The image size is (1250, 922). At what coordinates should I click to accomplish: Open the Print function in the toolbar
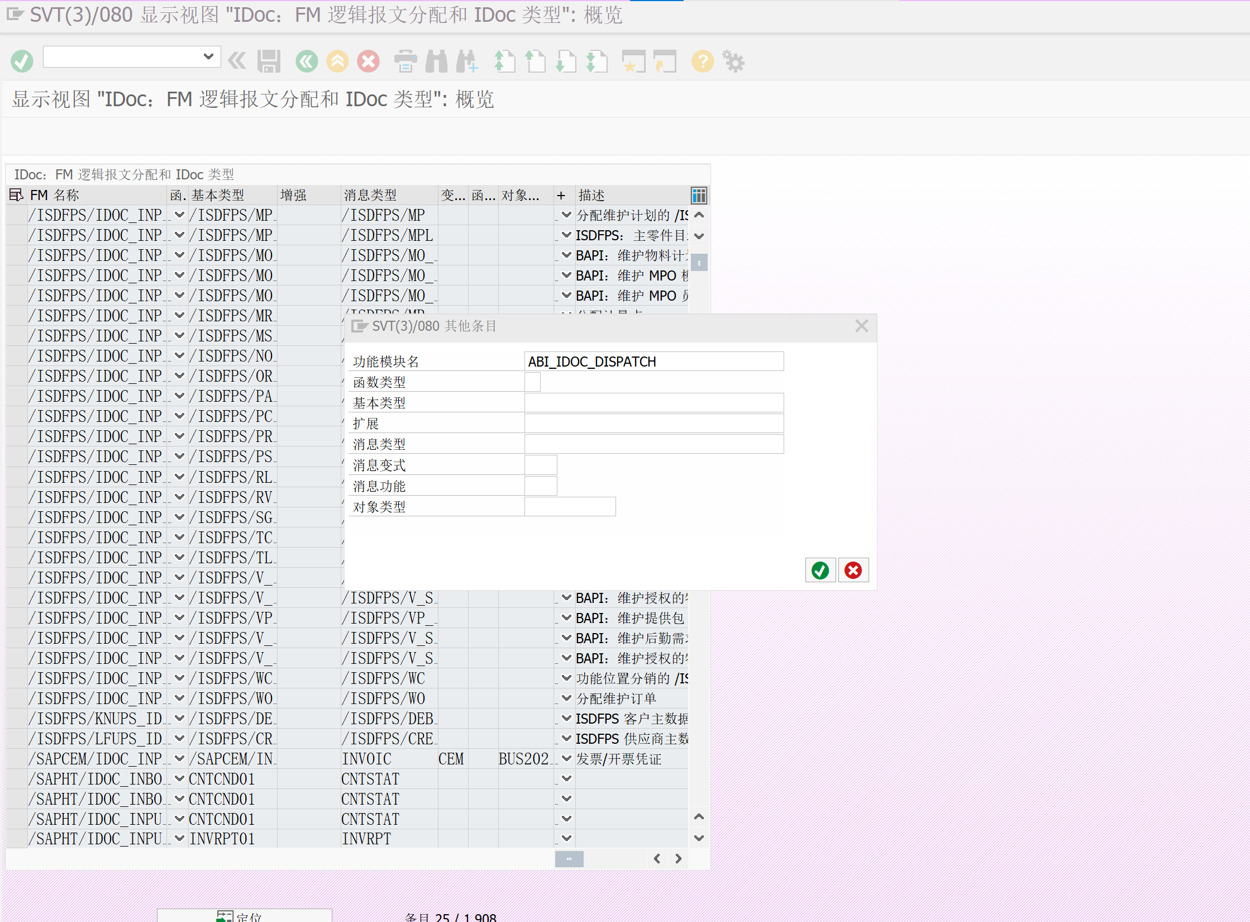[406, 61]
